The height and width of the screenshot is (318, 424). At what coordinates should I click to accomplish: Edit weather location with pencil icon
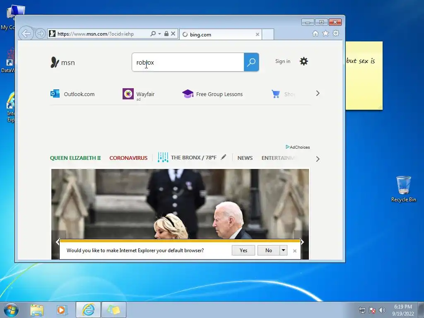223,157
